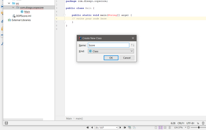The width and height of the screenshot is (206, 130).
Task: Select External Libraries in project tree
Action: 21,20
